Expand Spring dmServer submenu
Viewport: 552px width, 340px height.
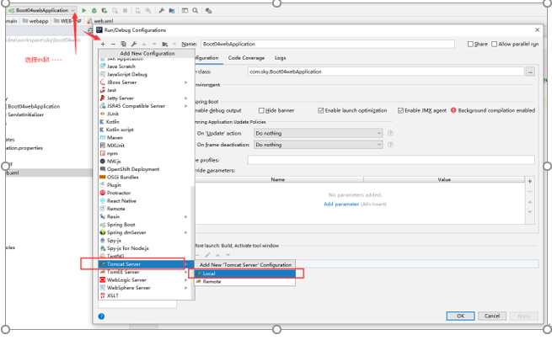coord(186,232)
